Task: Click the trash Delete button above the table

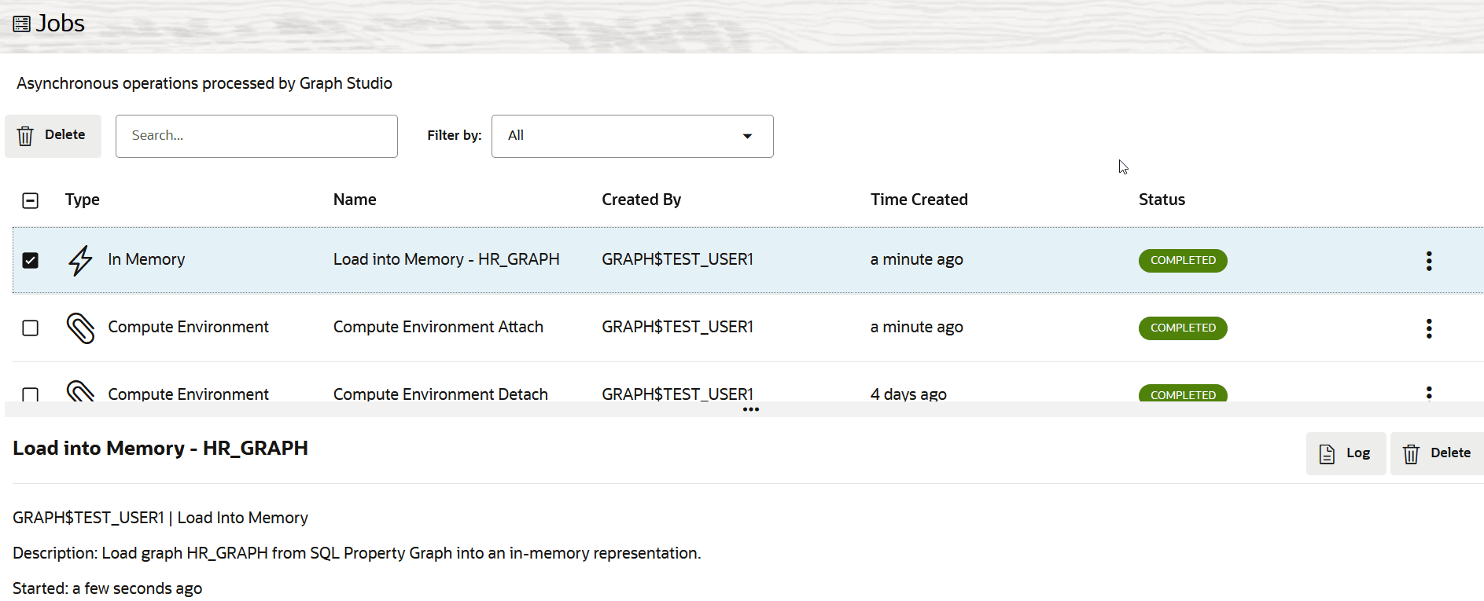Action: pos(53,136)
